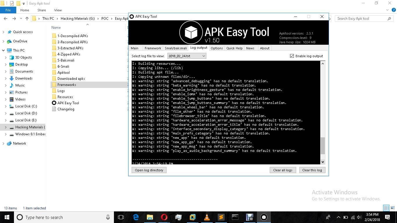Click the Explorer back arrow
Image resolution: width=397 pixels, height=223 pixels.
(6, 19)
